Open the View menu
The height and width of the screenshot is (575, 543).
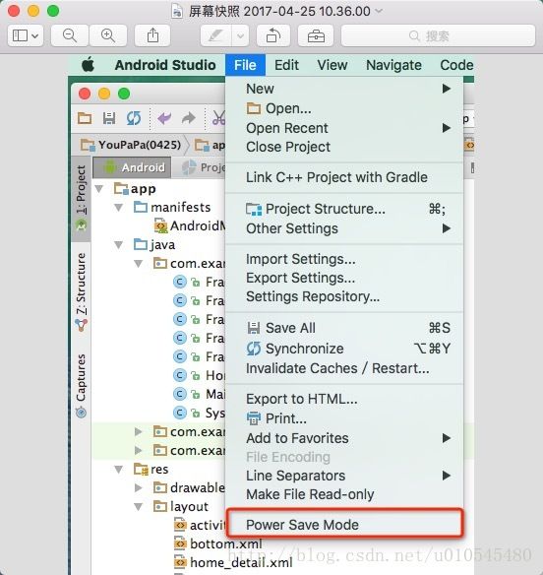(x=332, y=65)
